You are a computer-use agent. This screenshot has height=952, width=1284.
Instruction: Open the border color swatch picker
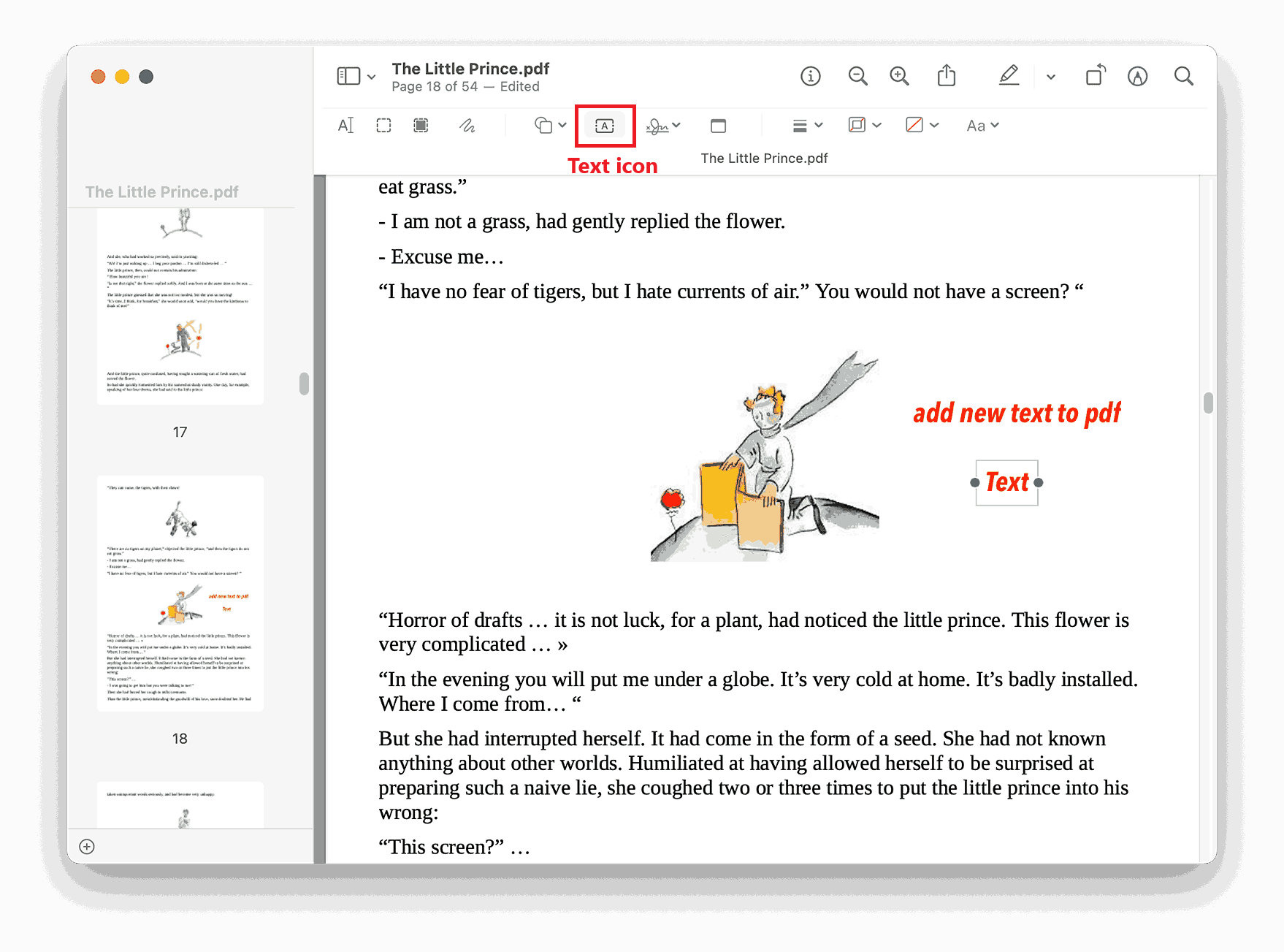pyautogui.click(x=863, y=125)
